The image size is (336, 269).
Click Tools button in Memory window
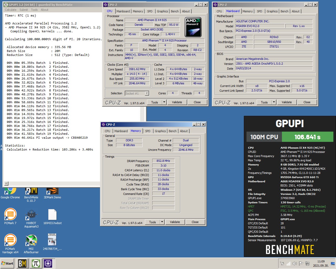coord(153,222)
